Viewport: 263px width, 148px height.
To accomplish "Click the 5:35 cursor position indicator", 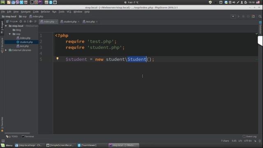I will click(x=234, y=141).
